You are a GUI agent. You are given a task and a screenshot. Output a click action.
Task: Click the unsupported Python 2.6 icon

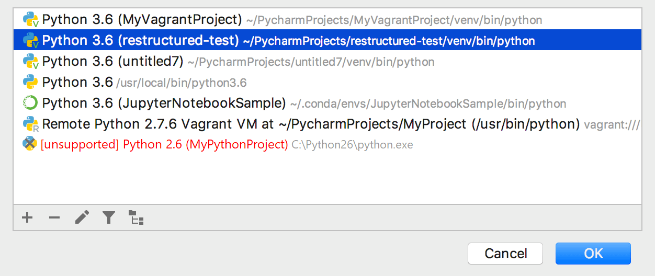(x=30, y=144)
